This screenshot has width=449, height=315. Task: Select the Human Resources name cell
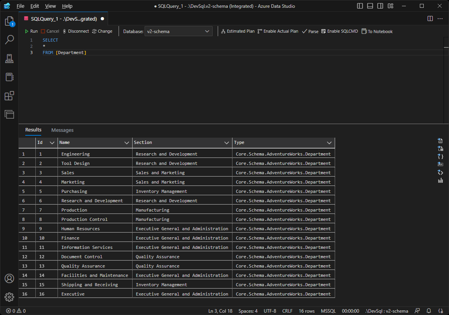95,229
